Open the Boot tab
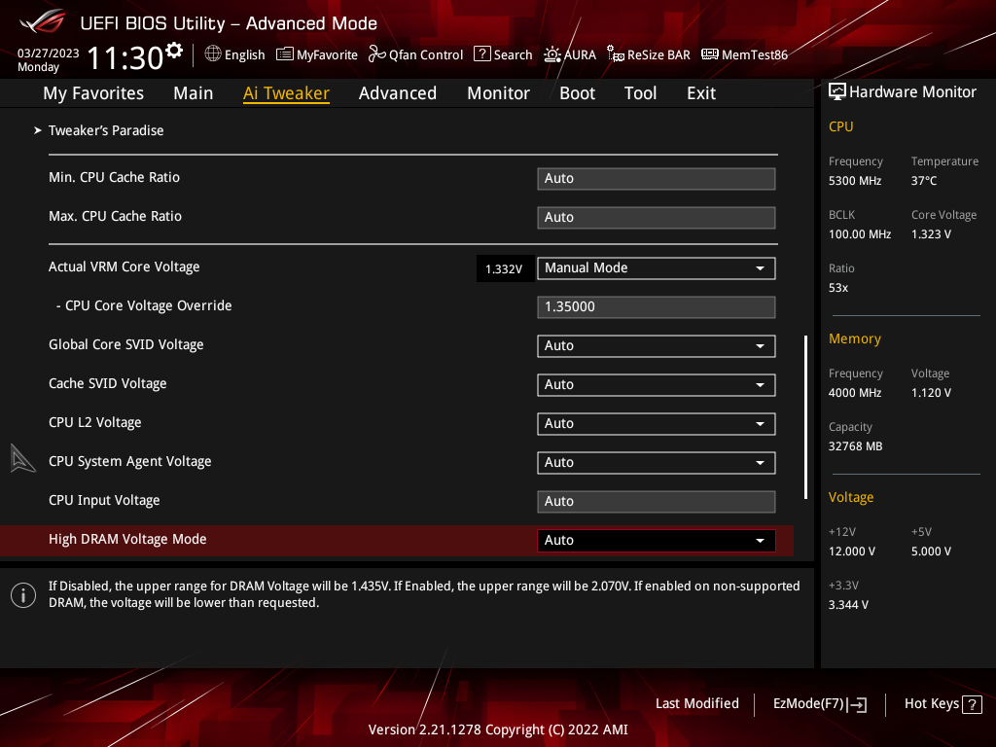Viewport: 996px width, 747px height. [x=577, y=93]
